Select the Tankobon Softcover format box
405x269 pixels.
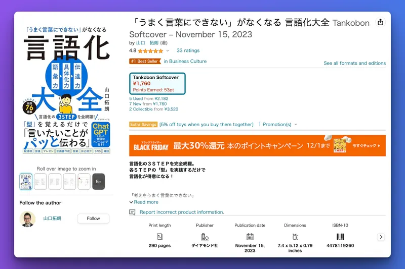tap(157, 84)
